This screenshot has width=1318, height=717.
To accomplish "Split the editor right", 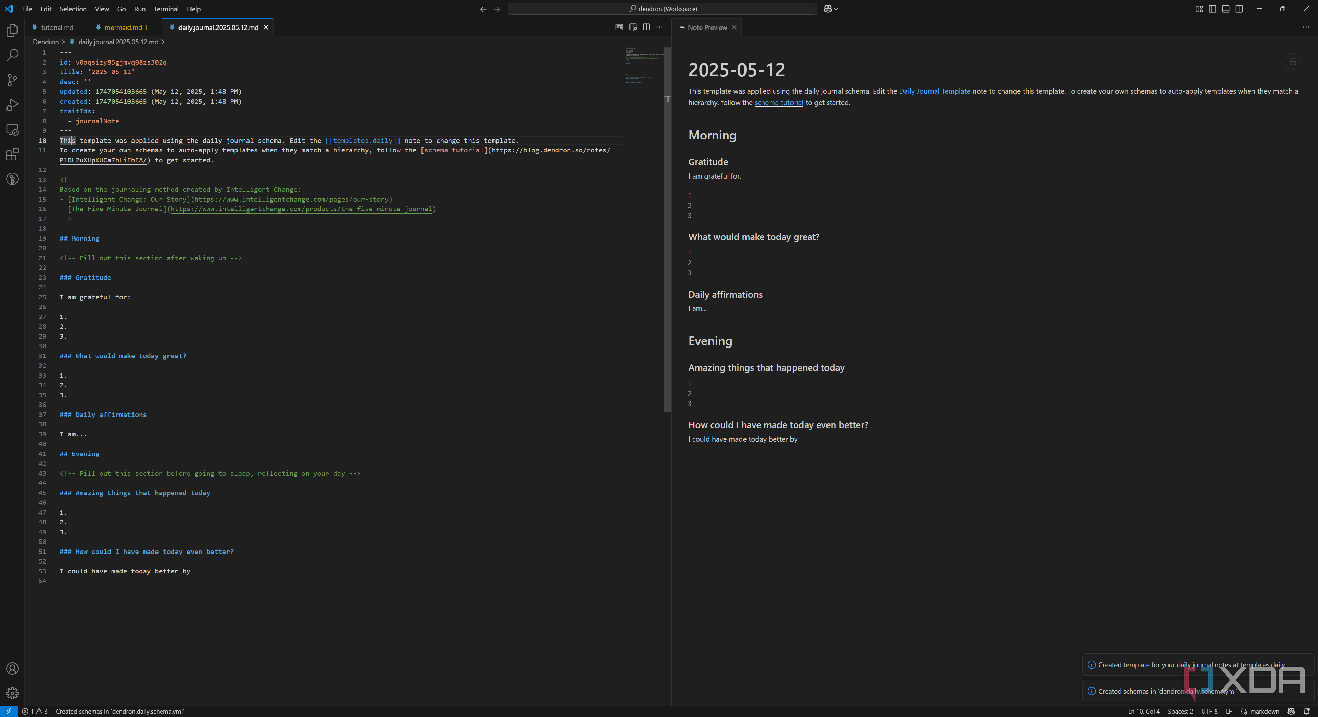I will pyautogui.click(x=646, y=27).
